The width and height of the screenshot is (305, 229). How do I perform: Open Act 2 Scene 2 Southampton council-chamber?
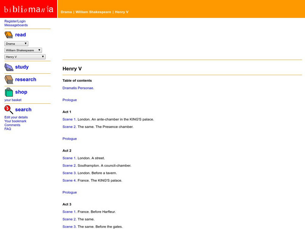(69, 166)
